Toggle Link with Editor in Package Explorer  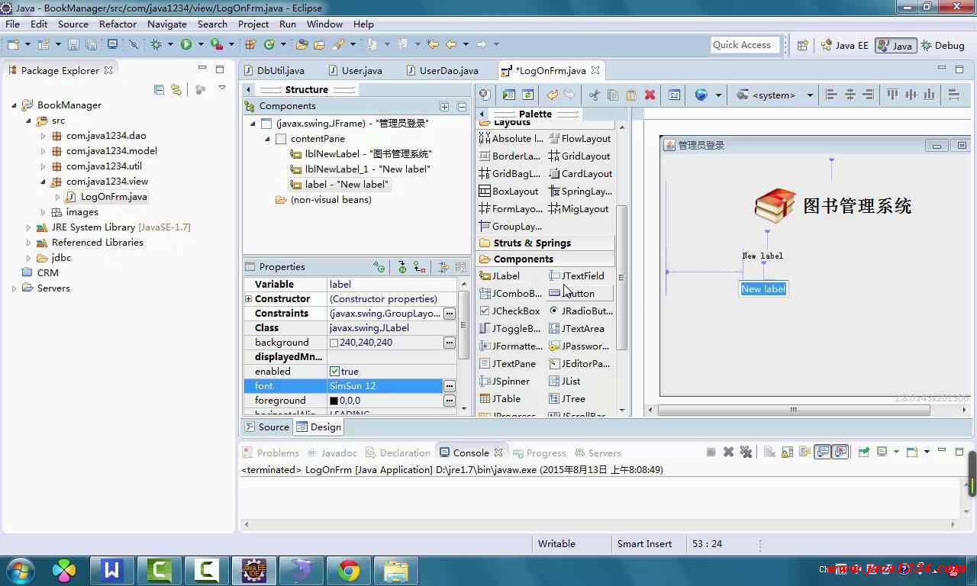(176, 89)
